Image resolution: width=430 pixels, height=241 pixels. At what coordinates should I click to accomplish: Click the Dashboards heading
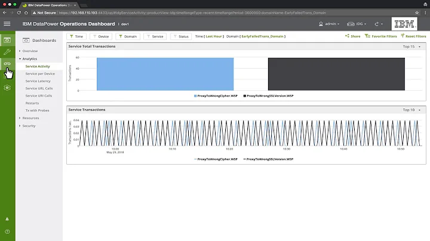click(x=44, y=40)
